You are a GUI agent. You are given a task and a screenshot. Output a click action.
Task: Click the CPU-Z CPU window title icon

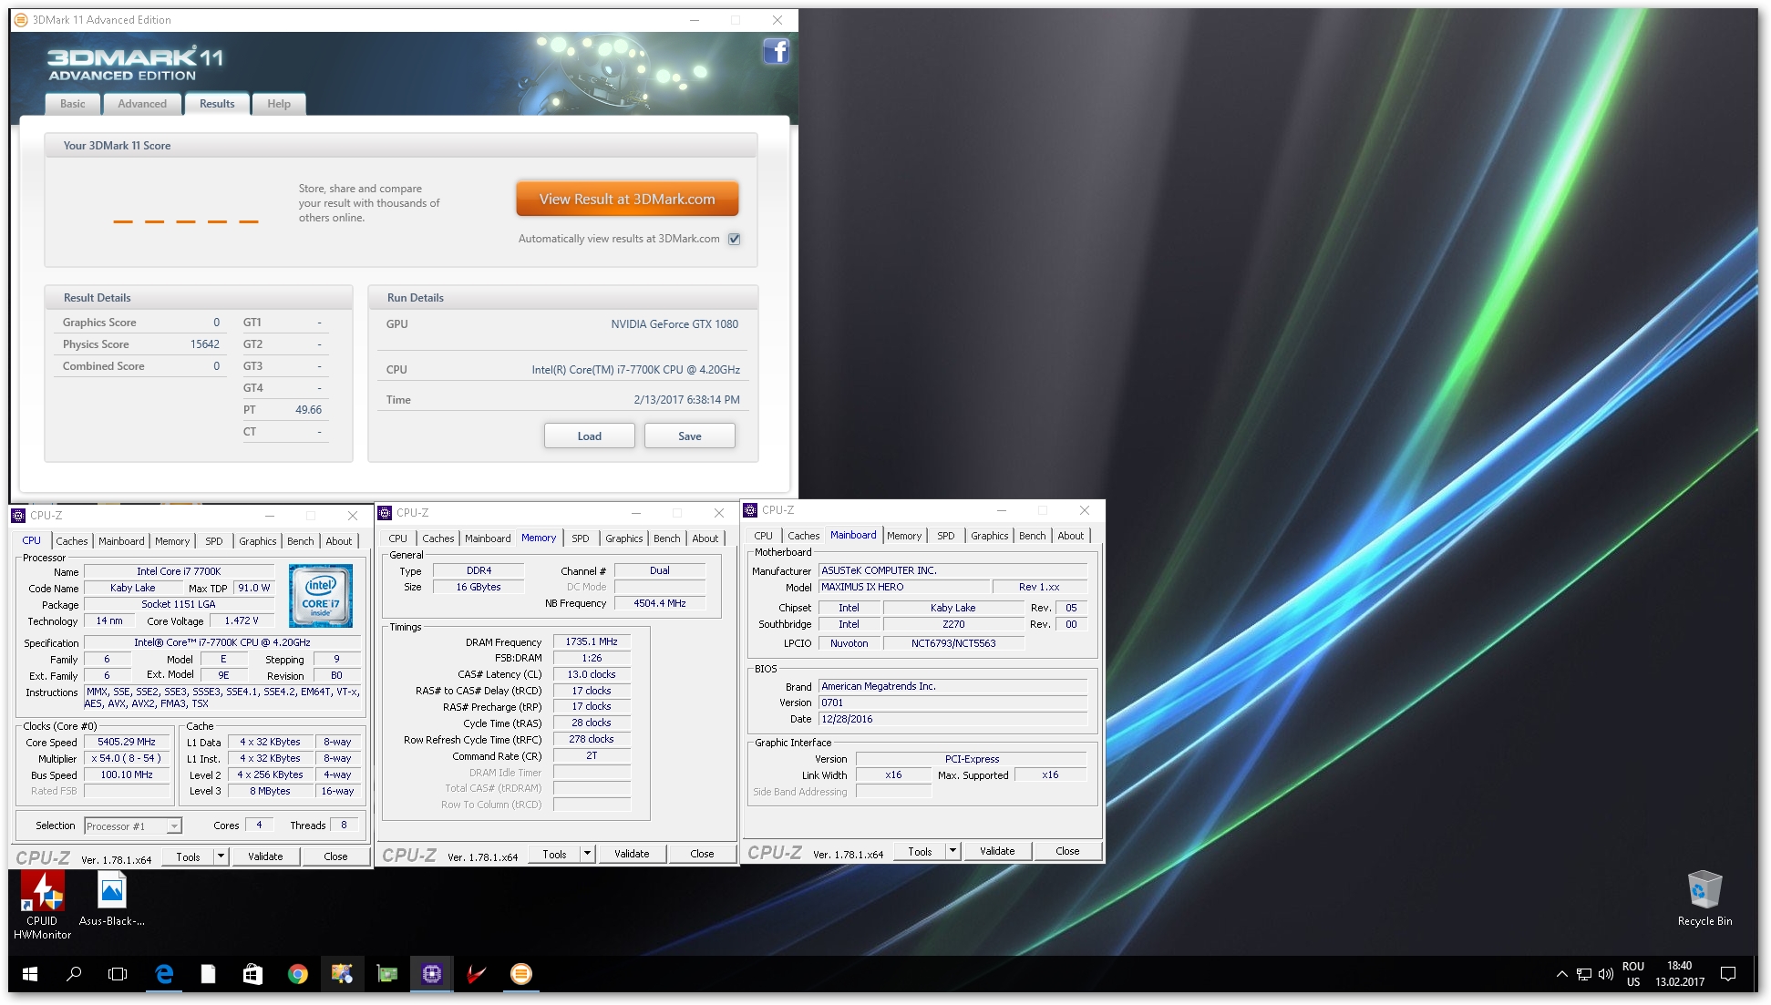tap(18, 516)
